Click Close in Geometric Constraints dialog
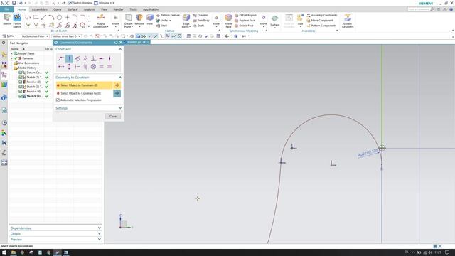Image resolution: width=455 pixels, height=256 pixels. 113,117
